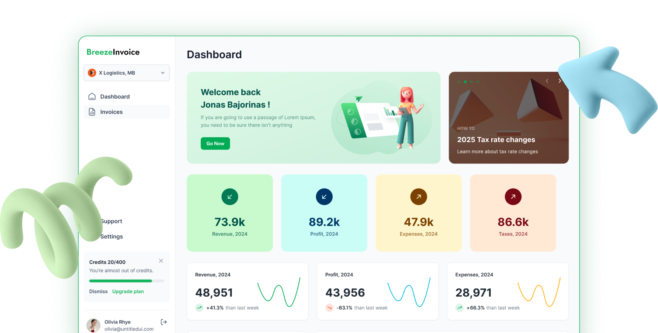Click the Dashboard home icon in sidebar

click(92, 97)
